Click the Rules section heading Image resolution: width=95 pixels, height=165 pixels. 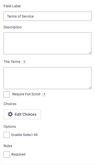coord(8,146)
